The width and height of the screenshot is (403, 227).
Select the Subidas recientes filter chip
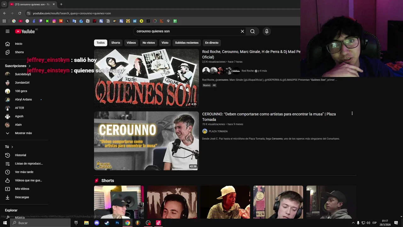tap(187, 43)
